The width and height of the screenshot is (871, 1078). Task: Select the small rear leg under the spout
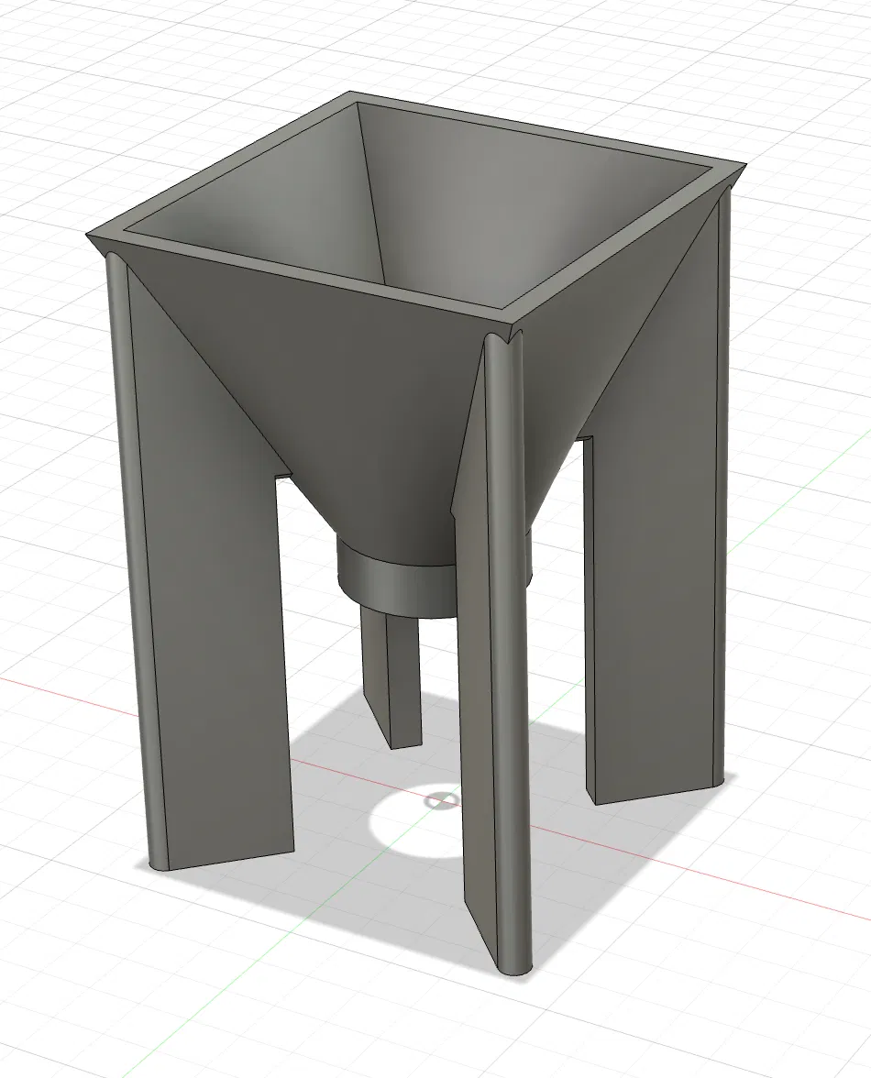[390, 677]
